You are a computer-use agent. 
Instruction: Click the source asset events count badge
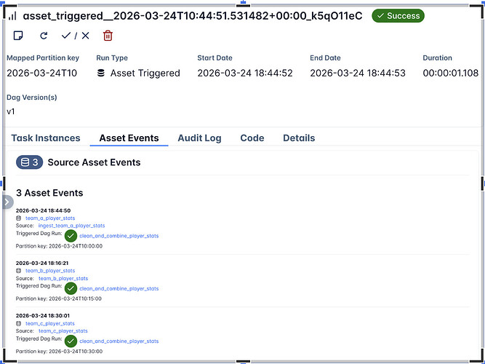[x=29, y=162]
